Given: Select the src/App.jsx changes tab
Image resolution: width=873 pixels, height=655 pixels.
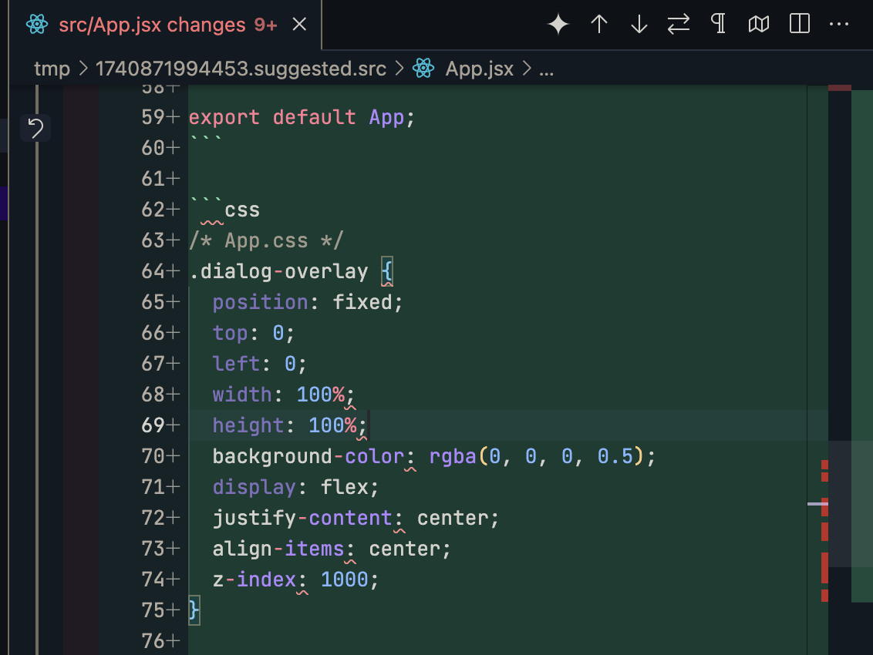Looking at the screenshot, I should 165,25.
